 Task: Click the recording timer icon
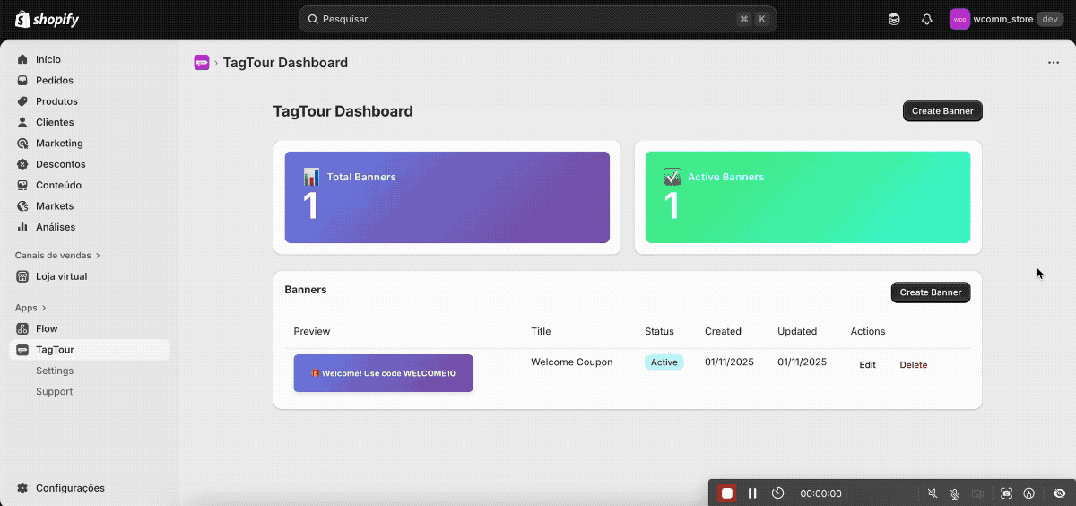(x=778, y=493)
